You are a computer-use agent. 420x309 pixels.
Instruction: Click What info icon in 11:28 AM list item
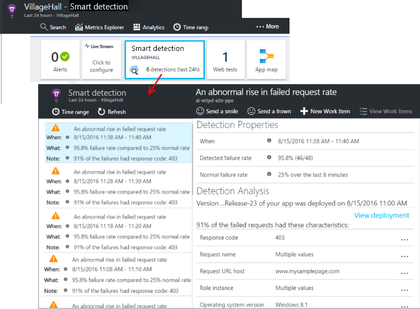point(68,191)
